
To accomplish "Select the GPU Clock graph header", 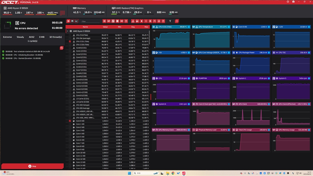I will (251, 104).
